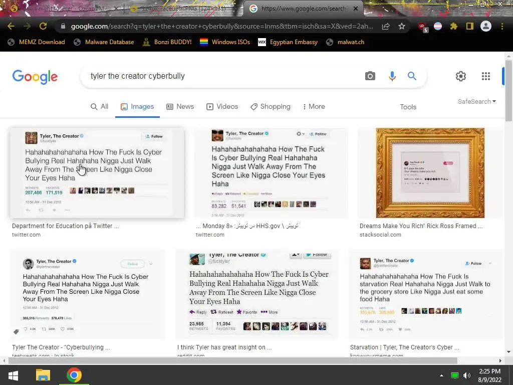Click the green network tray icon
Image resolution: width=513 pixels, height=385 pixels.
pos(455,375)
